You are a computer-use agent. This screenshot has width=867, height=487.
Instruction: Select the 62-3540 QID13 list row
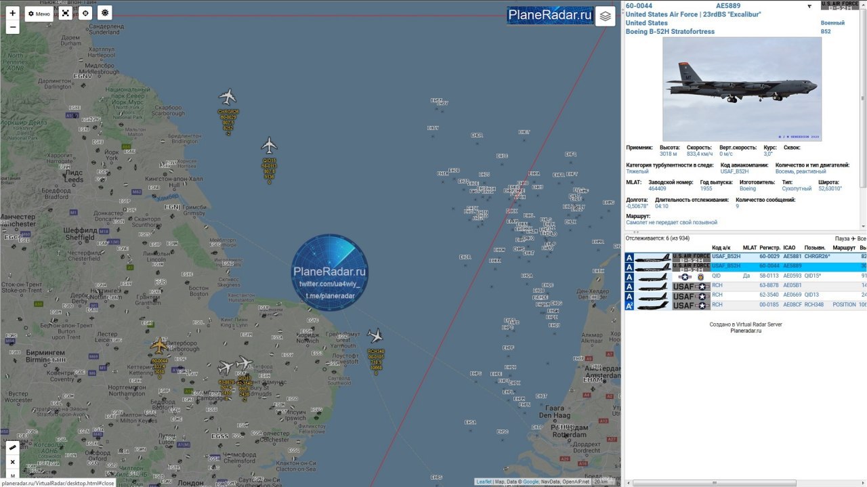tap(745, 295)
